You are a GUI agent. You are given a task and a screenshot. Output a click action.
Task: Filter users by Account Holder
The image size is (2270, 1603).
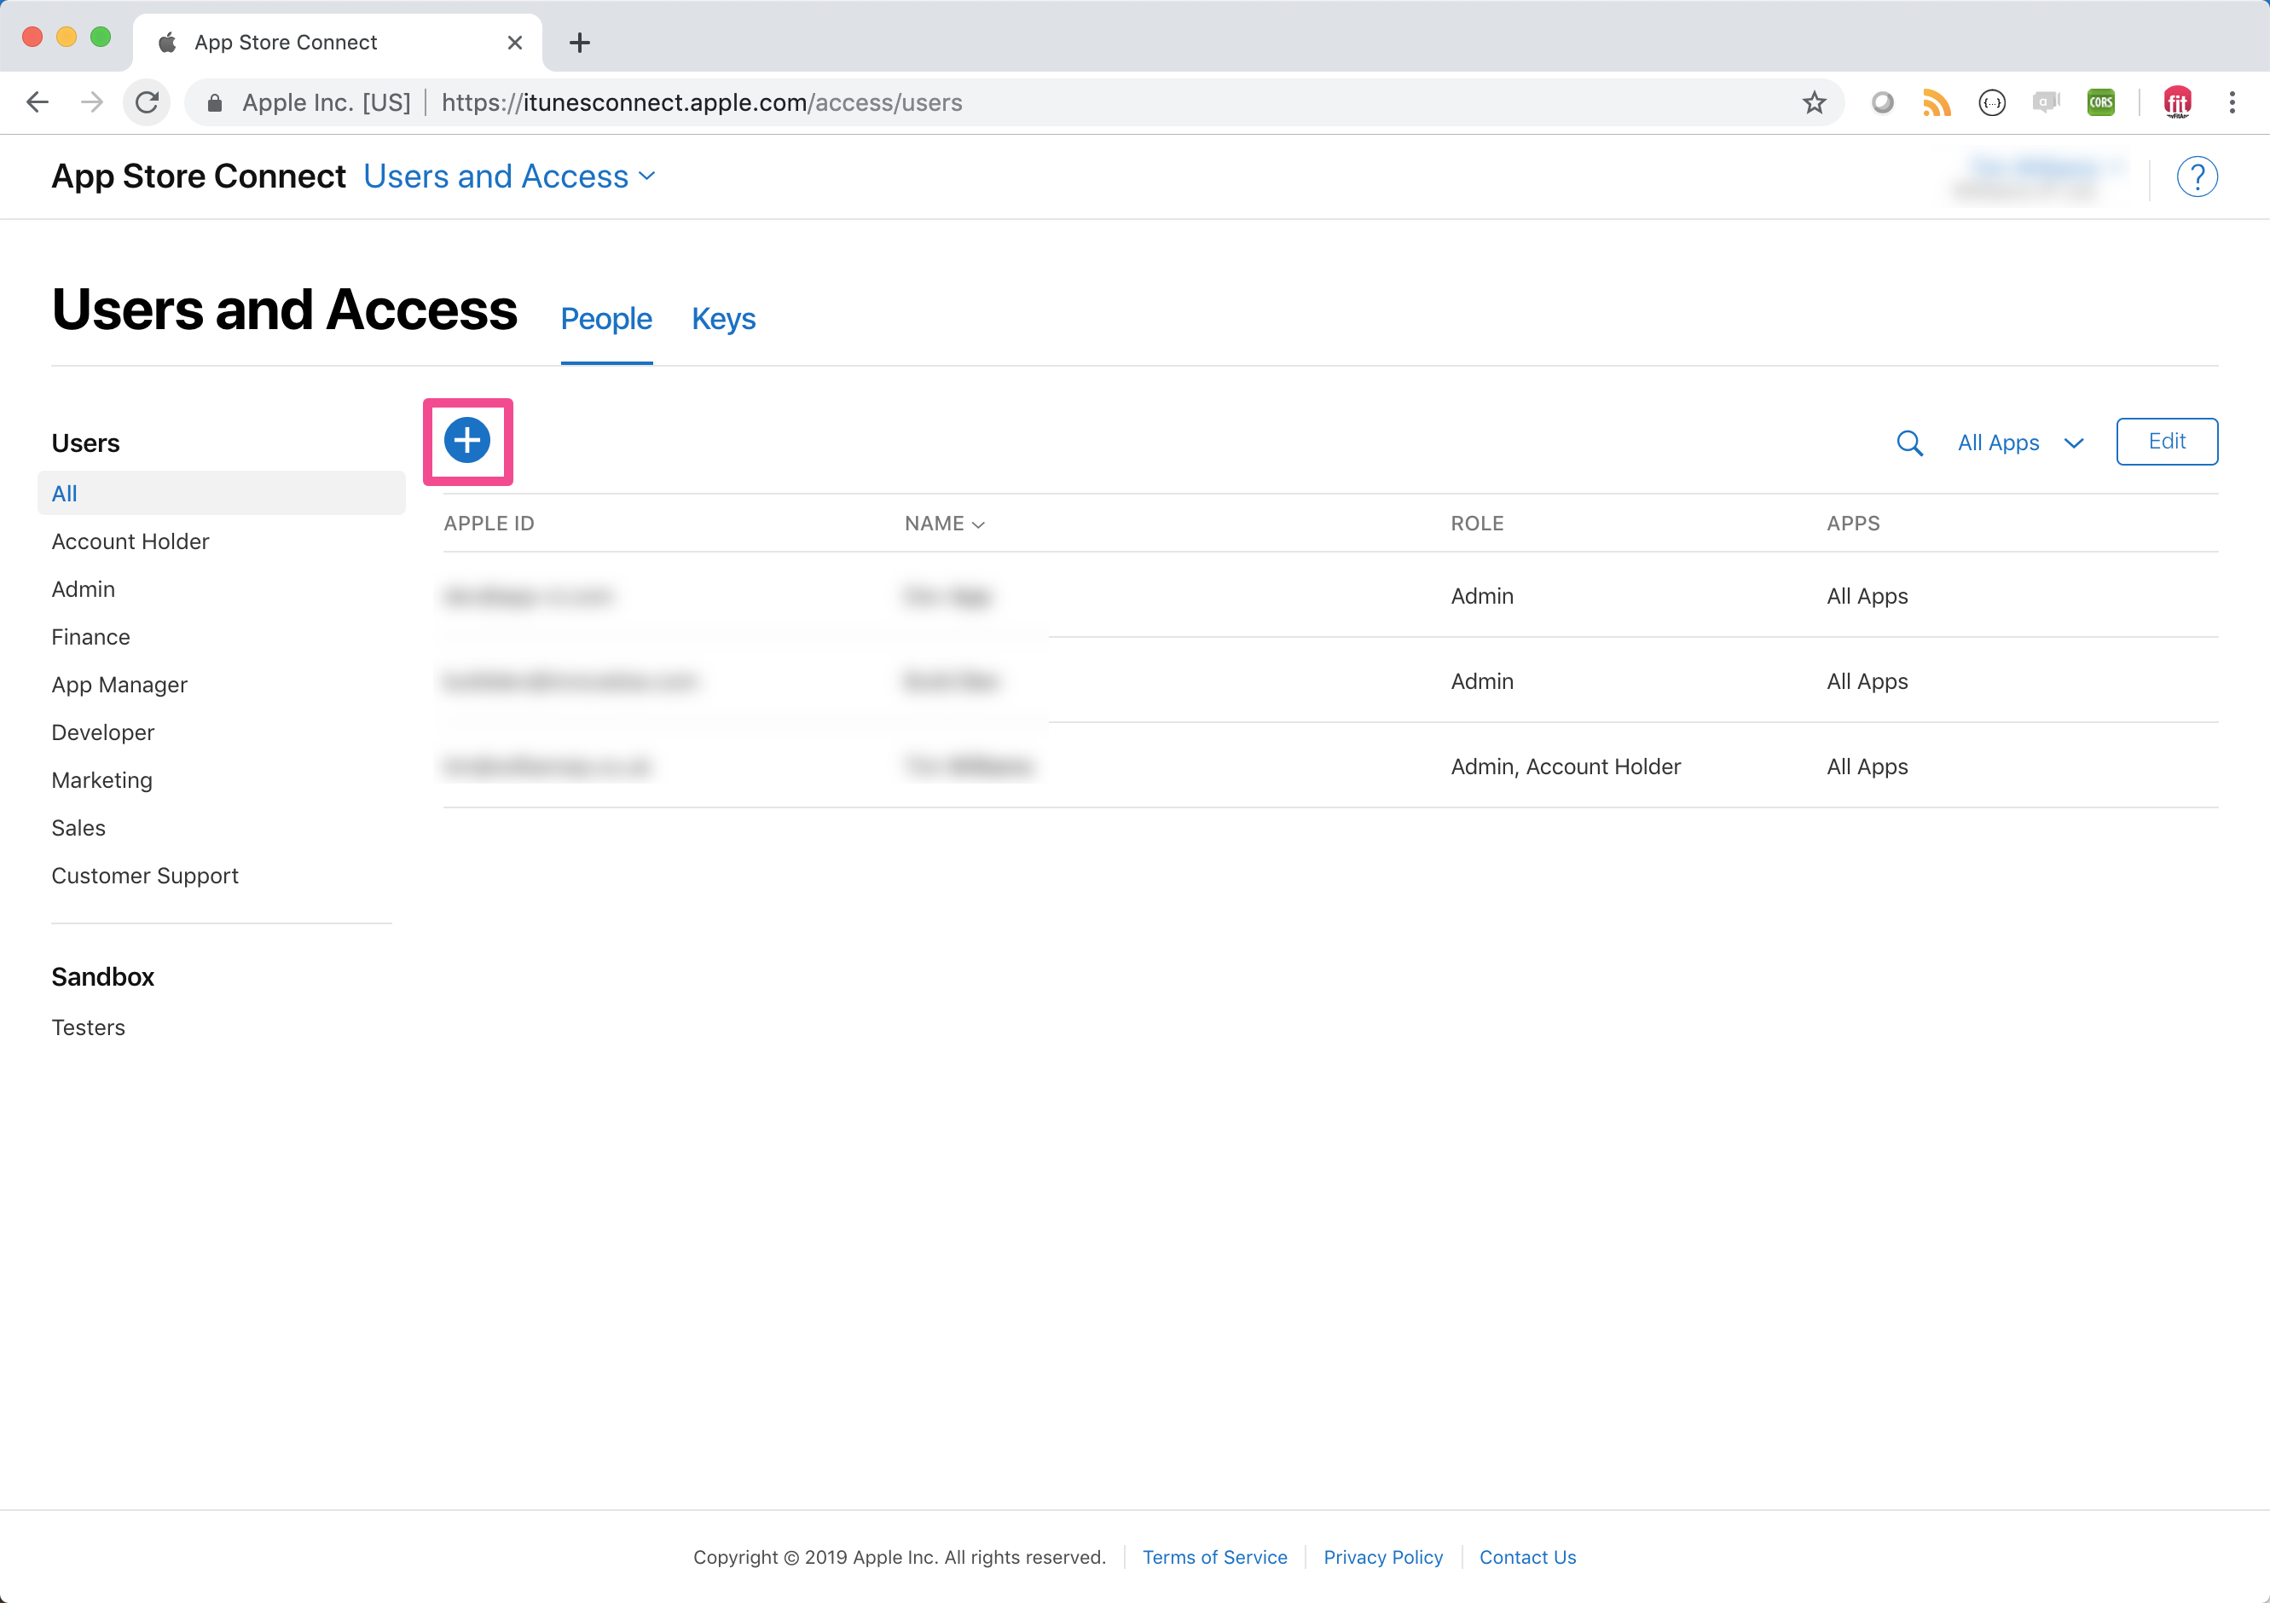[x=130, y=541]
